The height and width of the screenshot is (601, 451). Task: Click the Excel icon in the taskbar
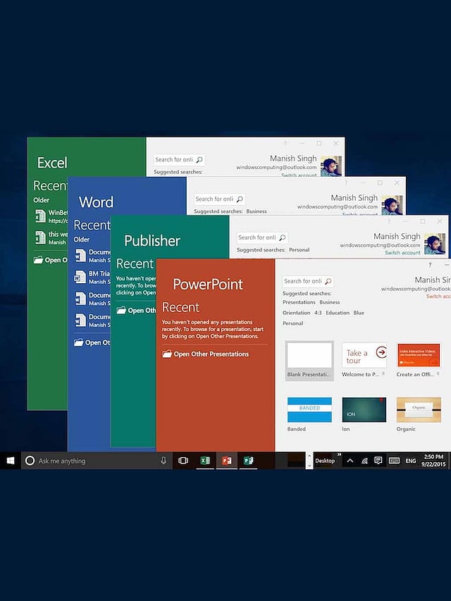(205, 461)
